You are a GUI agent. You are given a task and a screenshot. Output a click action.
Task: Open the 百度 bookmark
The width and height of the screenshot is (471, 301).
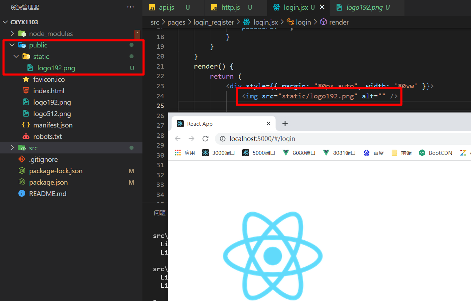click(x=374, y=153)
